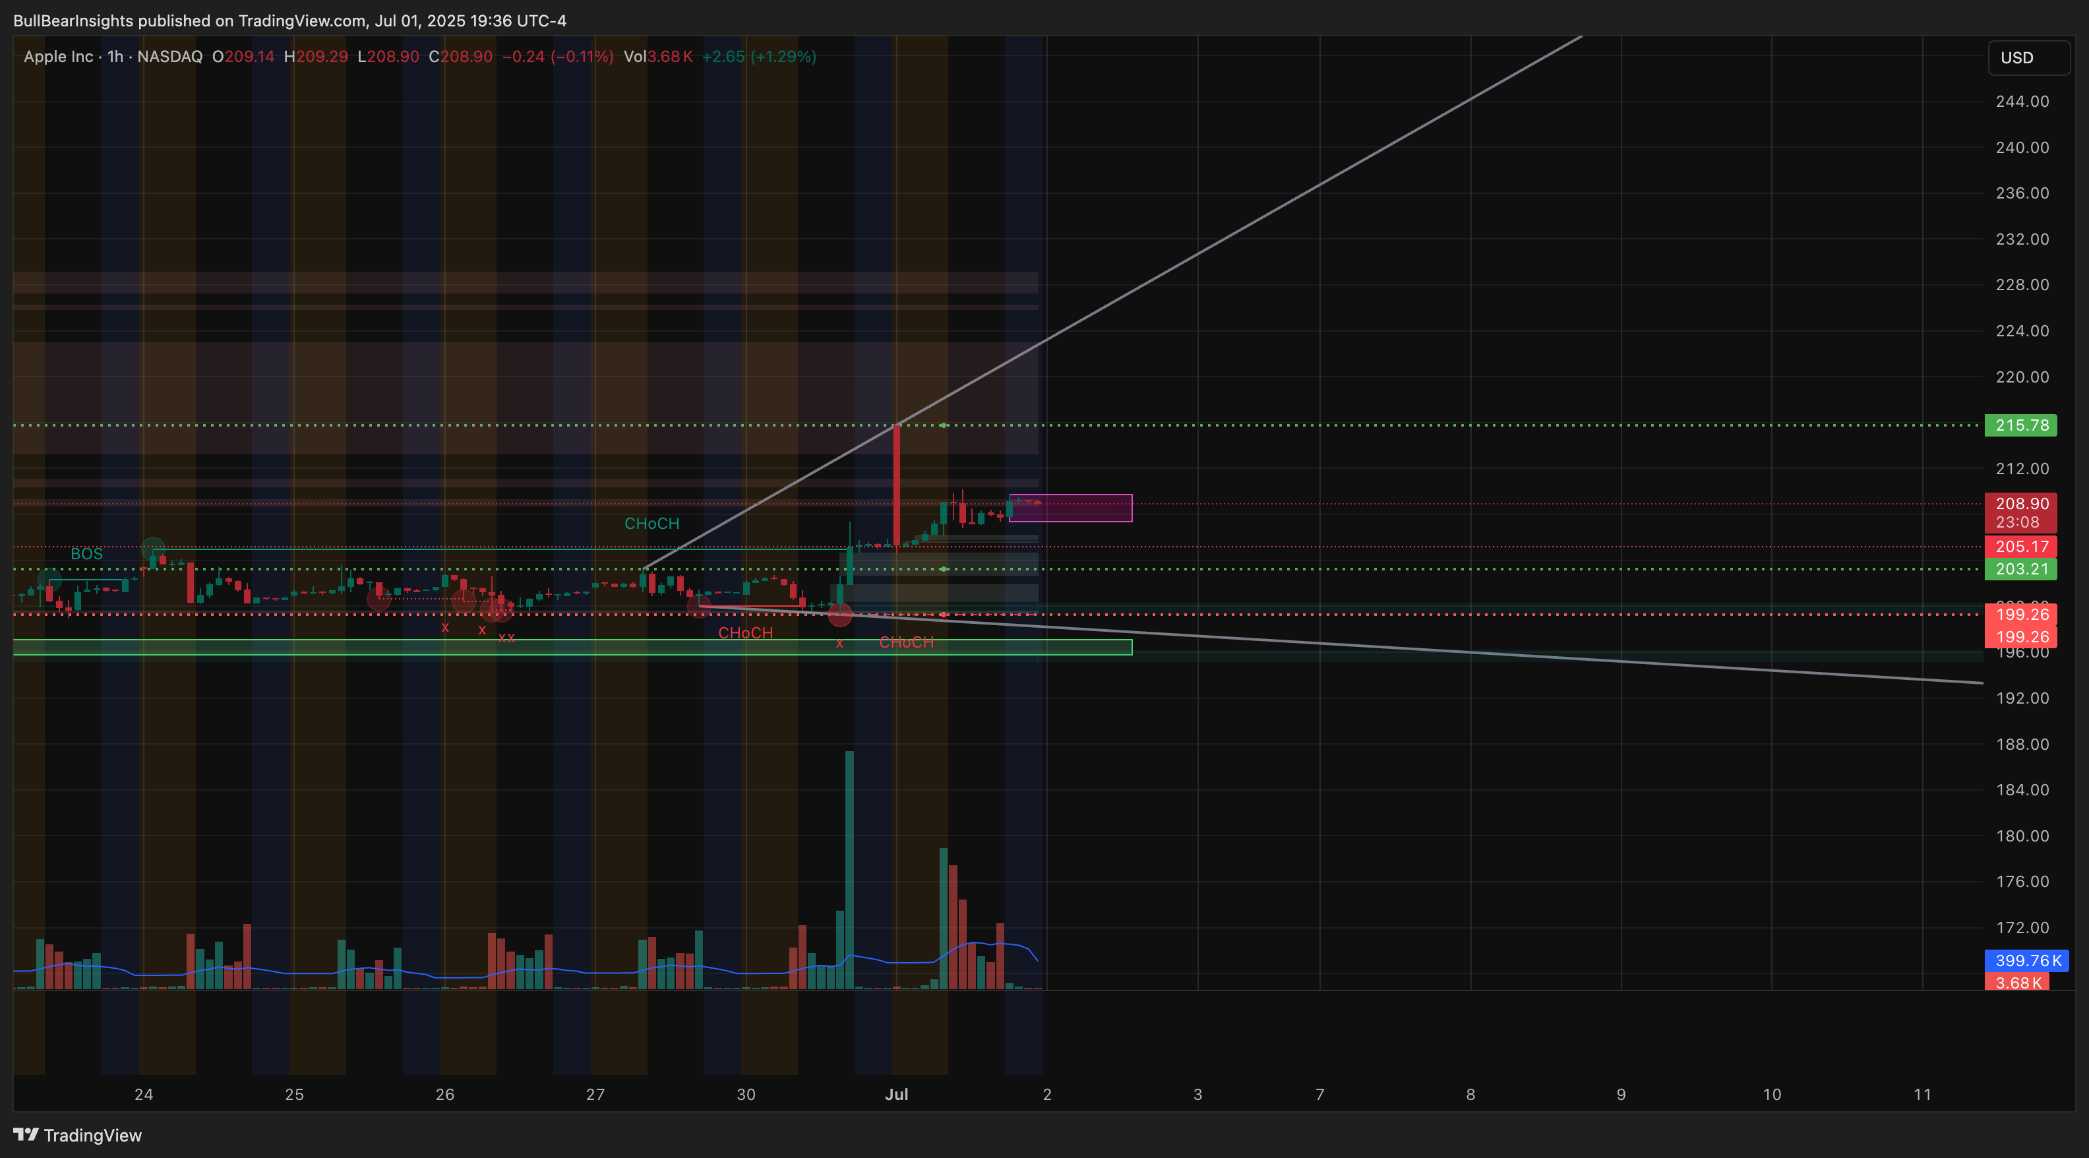
Task: Open the USD currency selector
Action: pos(2028,57)
